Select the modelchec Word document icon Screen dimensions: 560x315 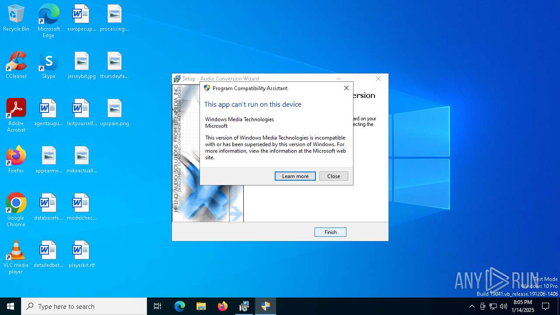(x=81, y=207)
